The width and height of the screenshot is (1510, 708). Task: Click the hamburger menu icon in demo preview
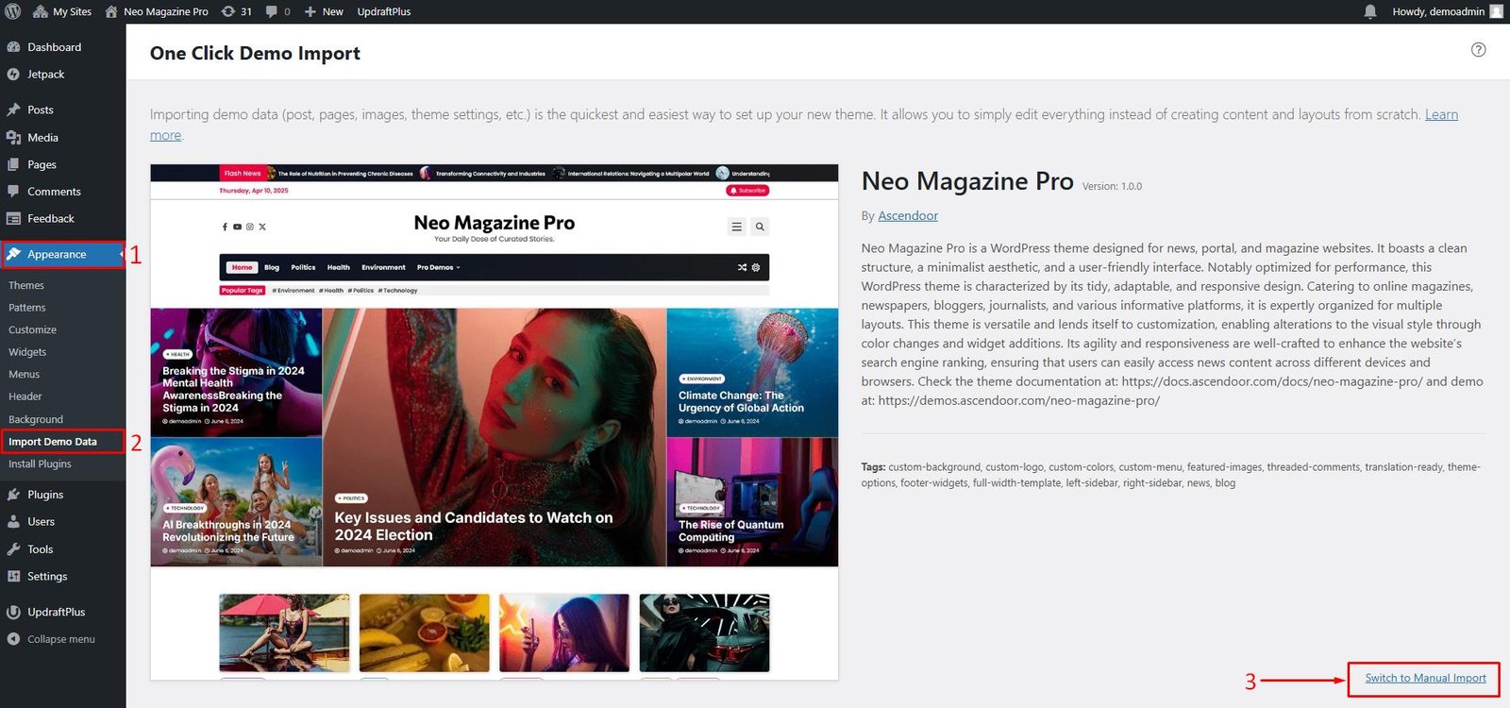point(736,227)
